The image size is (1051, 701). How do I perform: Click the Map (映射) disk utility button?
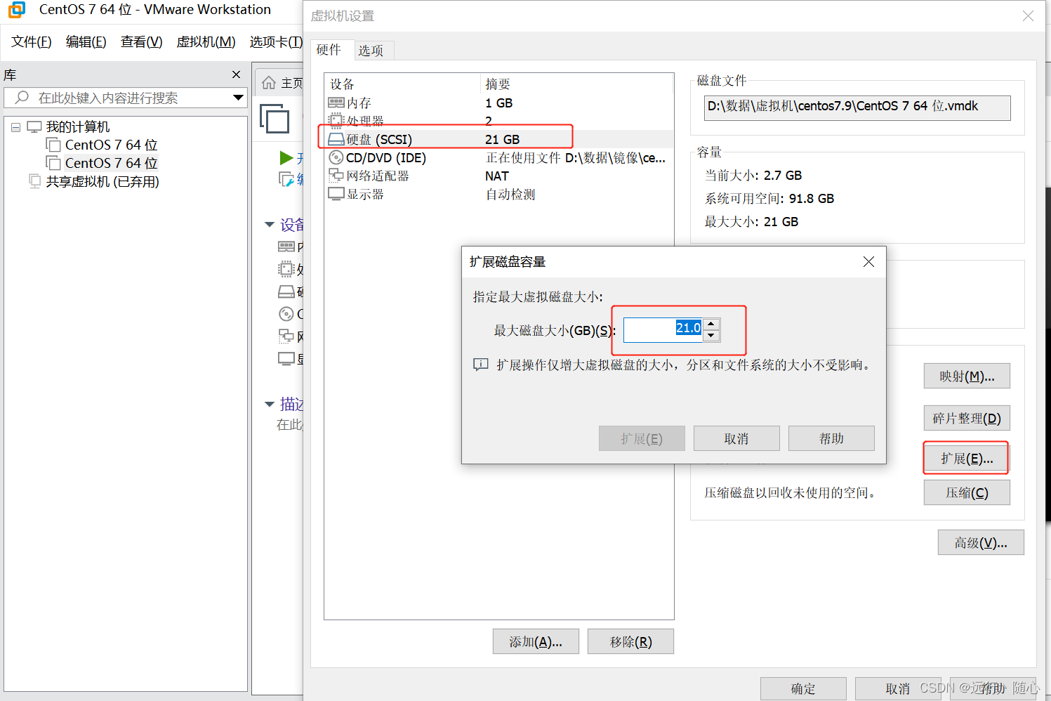click(x=967, y=376)
